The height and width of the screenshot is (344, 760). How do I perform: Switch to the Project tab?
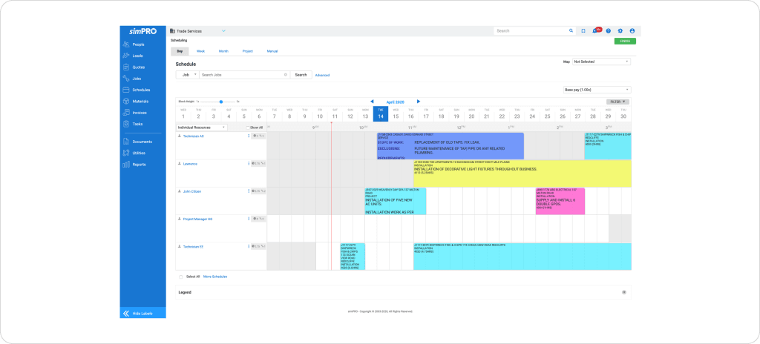[x=248, y=51]
